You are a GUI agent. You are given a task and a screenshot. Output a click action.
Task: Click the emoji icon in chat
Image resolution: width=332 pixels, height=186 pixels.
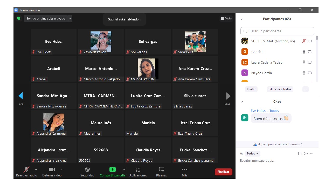tap(306, 153)
